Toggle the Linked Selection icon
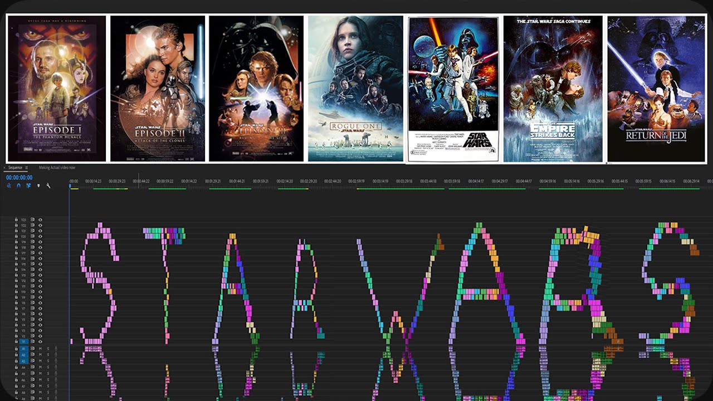Image resolution: width=713 pixels, height=401 pixels. 28,185
